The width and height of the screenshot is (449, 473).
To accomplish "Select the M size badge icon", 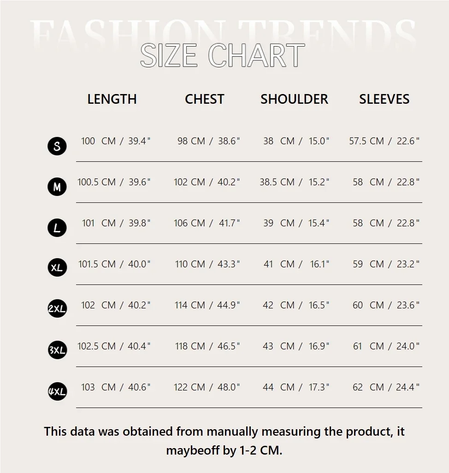I will pos(57,187).
